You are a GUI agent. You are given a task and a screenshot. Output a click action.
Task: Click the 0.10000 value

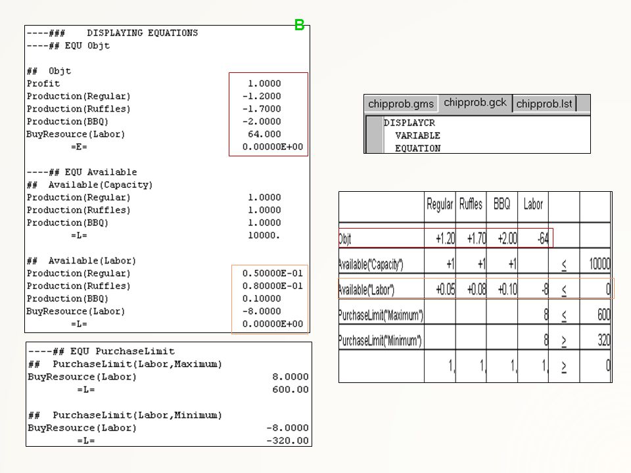point(262,299)
